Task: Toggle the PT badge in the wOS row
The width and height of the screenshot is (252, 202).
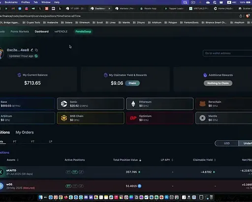Action: click(x=68, y=186)
